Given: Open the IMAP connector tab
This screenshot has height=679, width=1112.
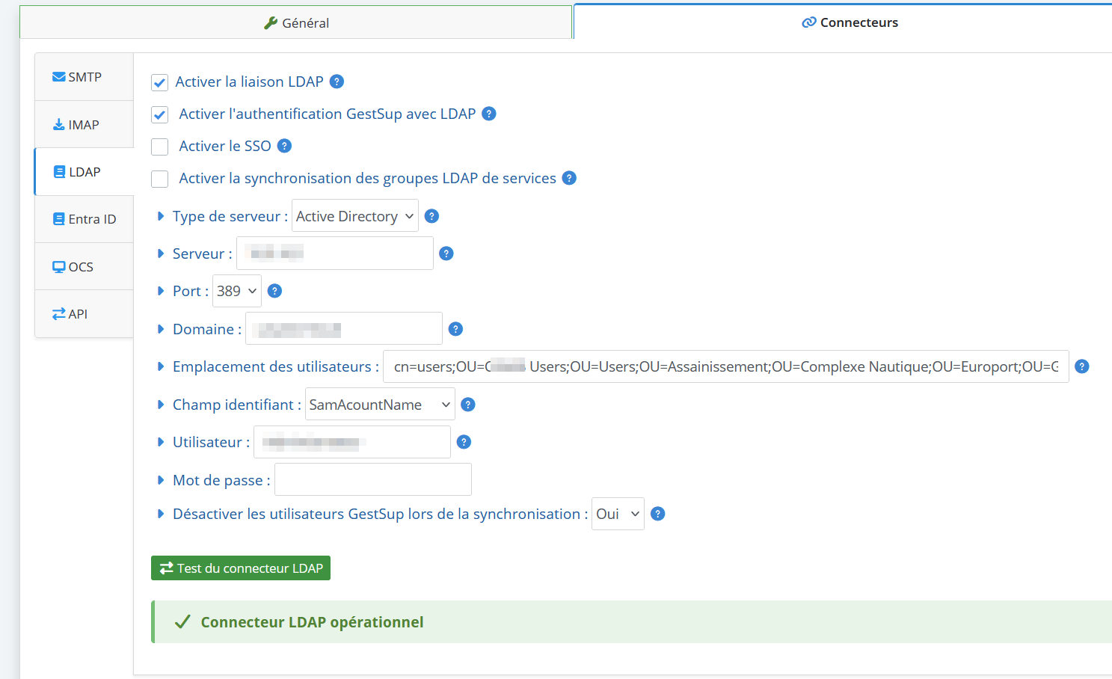Looking at the screenshot, I should (85, 125).
